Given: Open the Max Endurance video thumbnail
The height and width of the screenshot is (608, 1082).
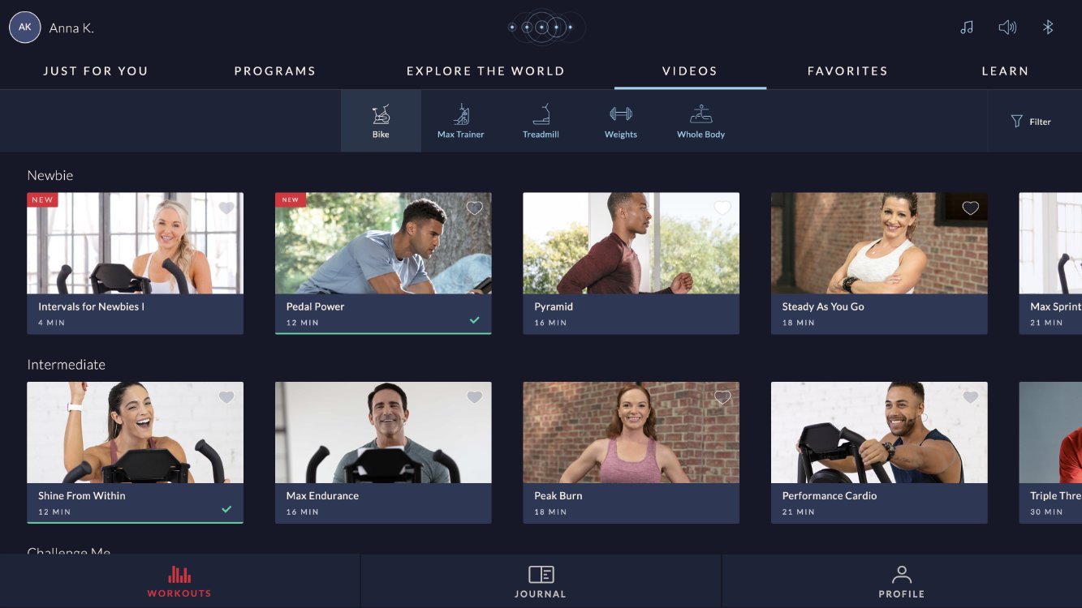Looking at the screenshot, I should [x=383, y=433].
